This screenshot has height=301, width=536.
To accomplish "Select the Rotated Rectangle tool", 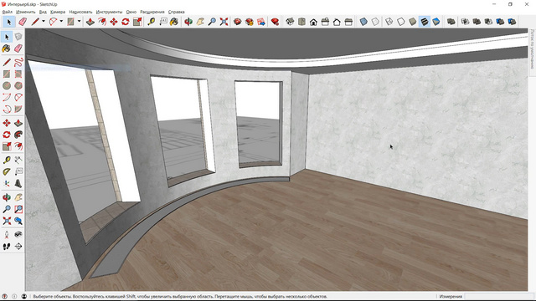I will [x=18, y=74].
